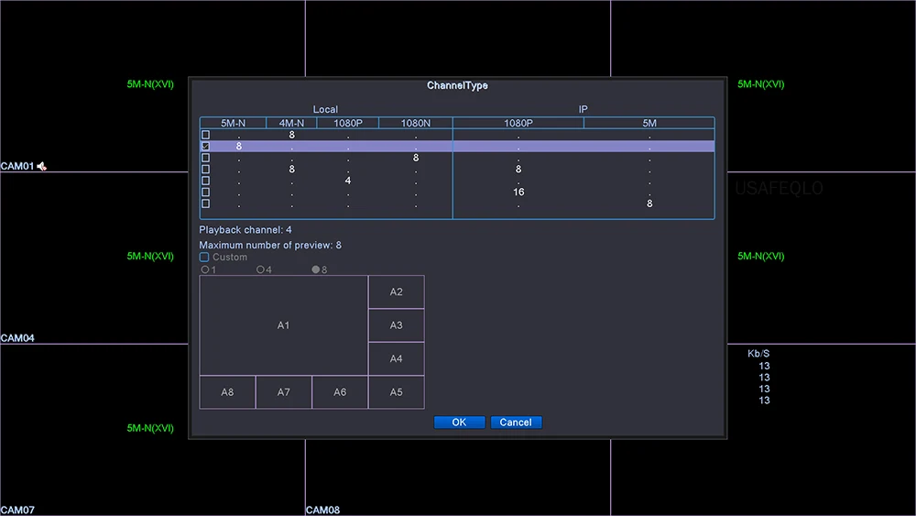
Task: Click the IP 5M column header
Action: pos(649,124)
